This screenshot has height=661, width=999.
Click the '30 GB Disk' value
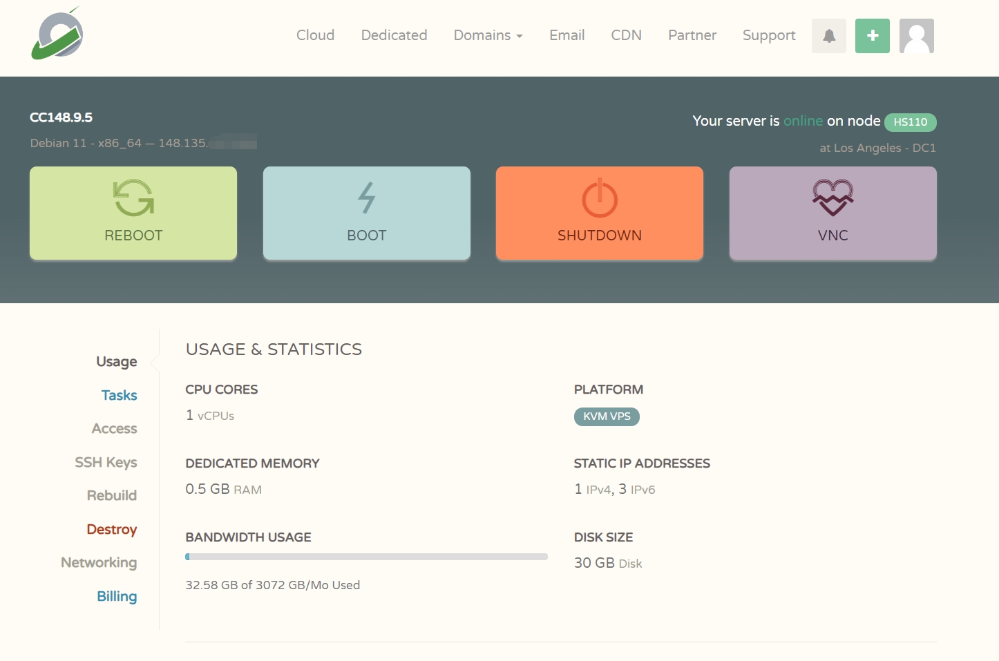click(608, 563)
